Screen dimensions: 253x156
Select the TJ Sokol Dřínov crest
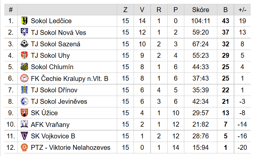click(x=24, y=90)
